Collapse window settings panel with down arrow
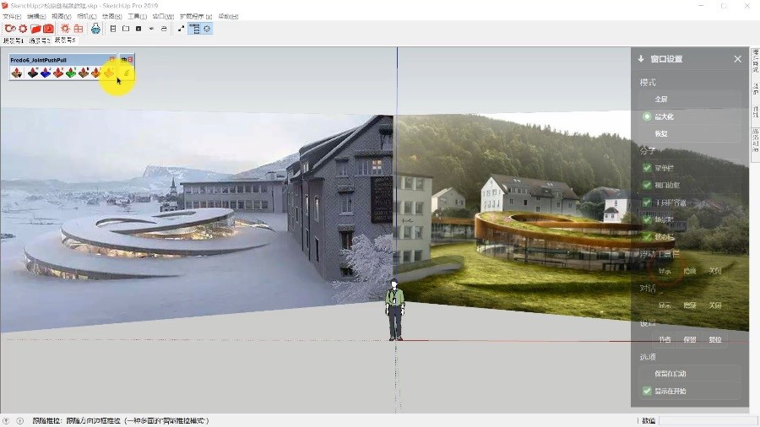The image size is (760, 427). (x=641, y=59)
